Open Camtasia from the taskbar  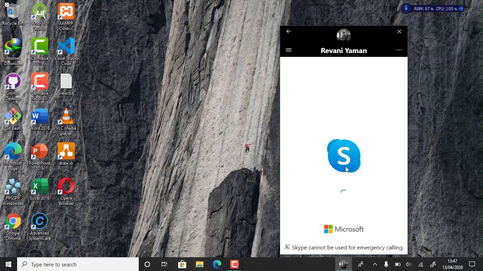click(x=234, y=264)
